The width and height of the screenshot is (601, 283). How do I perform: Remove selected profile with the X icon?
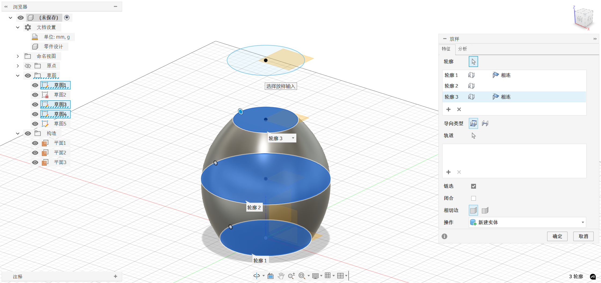[459, 109]
